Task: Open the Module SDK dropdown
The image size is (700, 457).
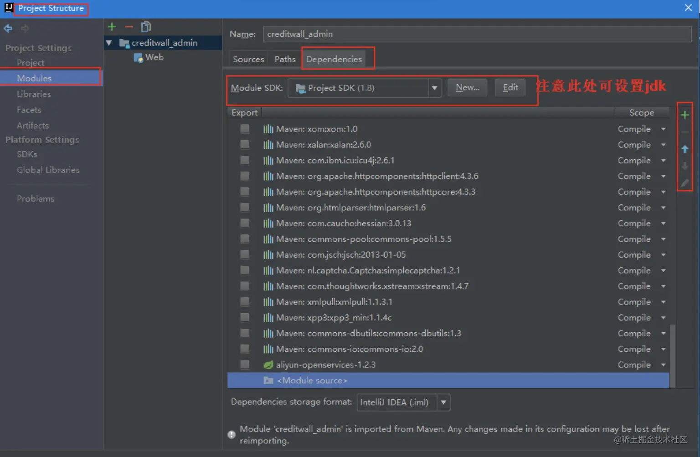Action: (435, 88)
